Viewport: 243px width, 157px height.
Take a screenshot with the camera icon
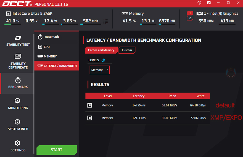click(209, 3)
